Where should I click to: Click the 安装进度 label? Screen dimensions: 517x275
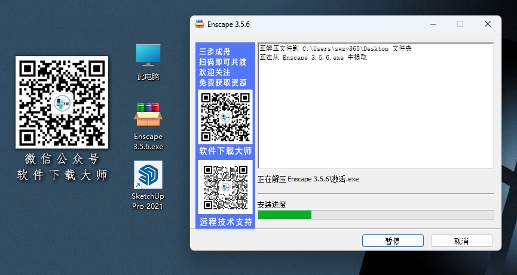272,205
